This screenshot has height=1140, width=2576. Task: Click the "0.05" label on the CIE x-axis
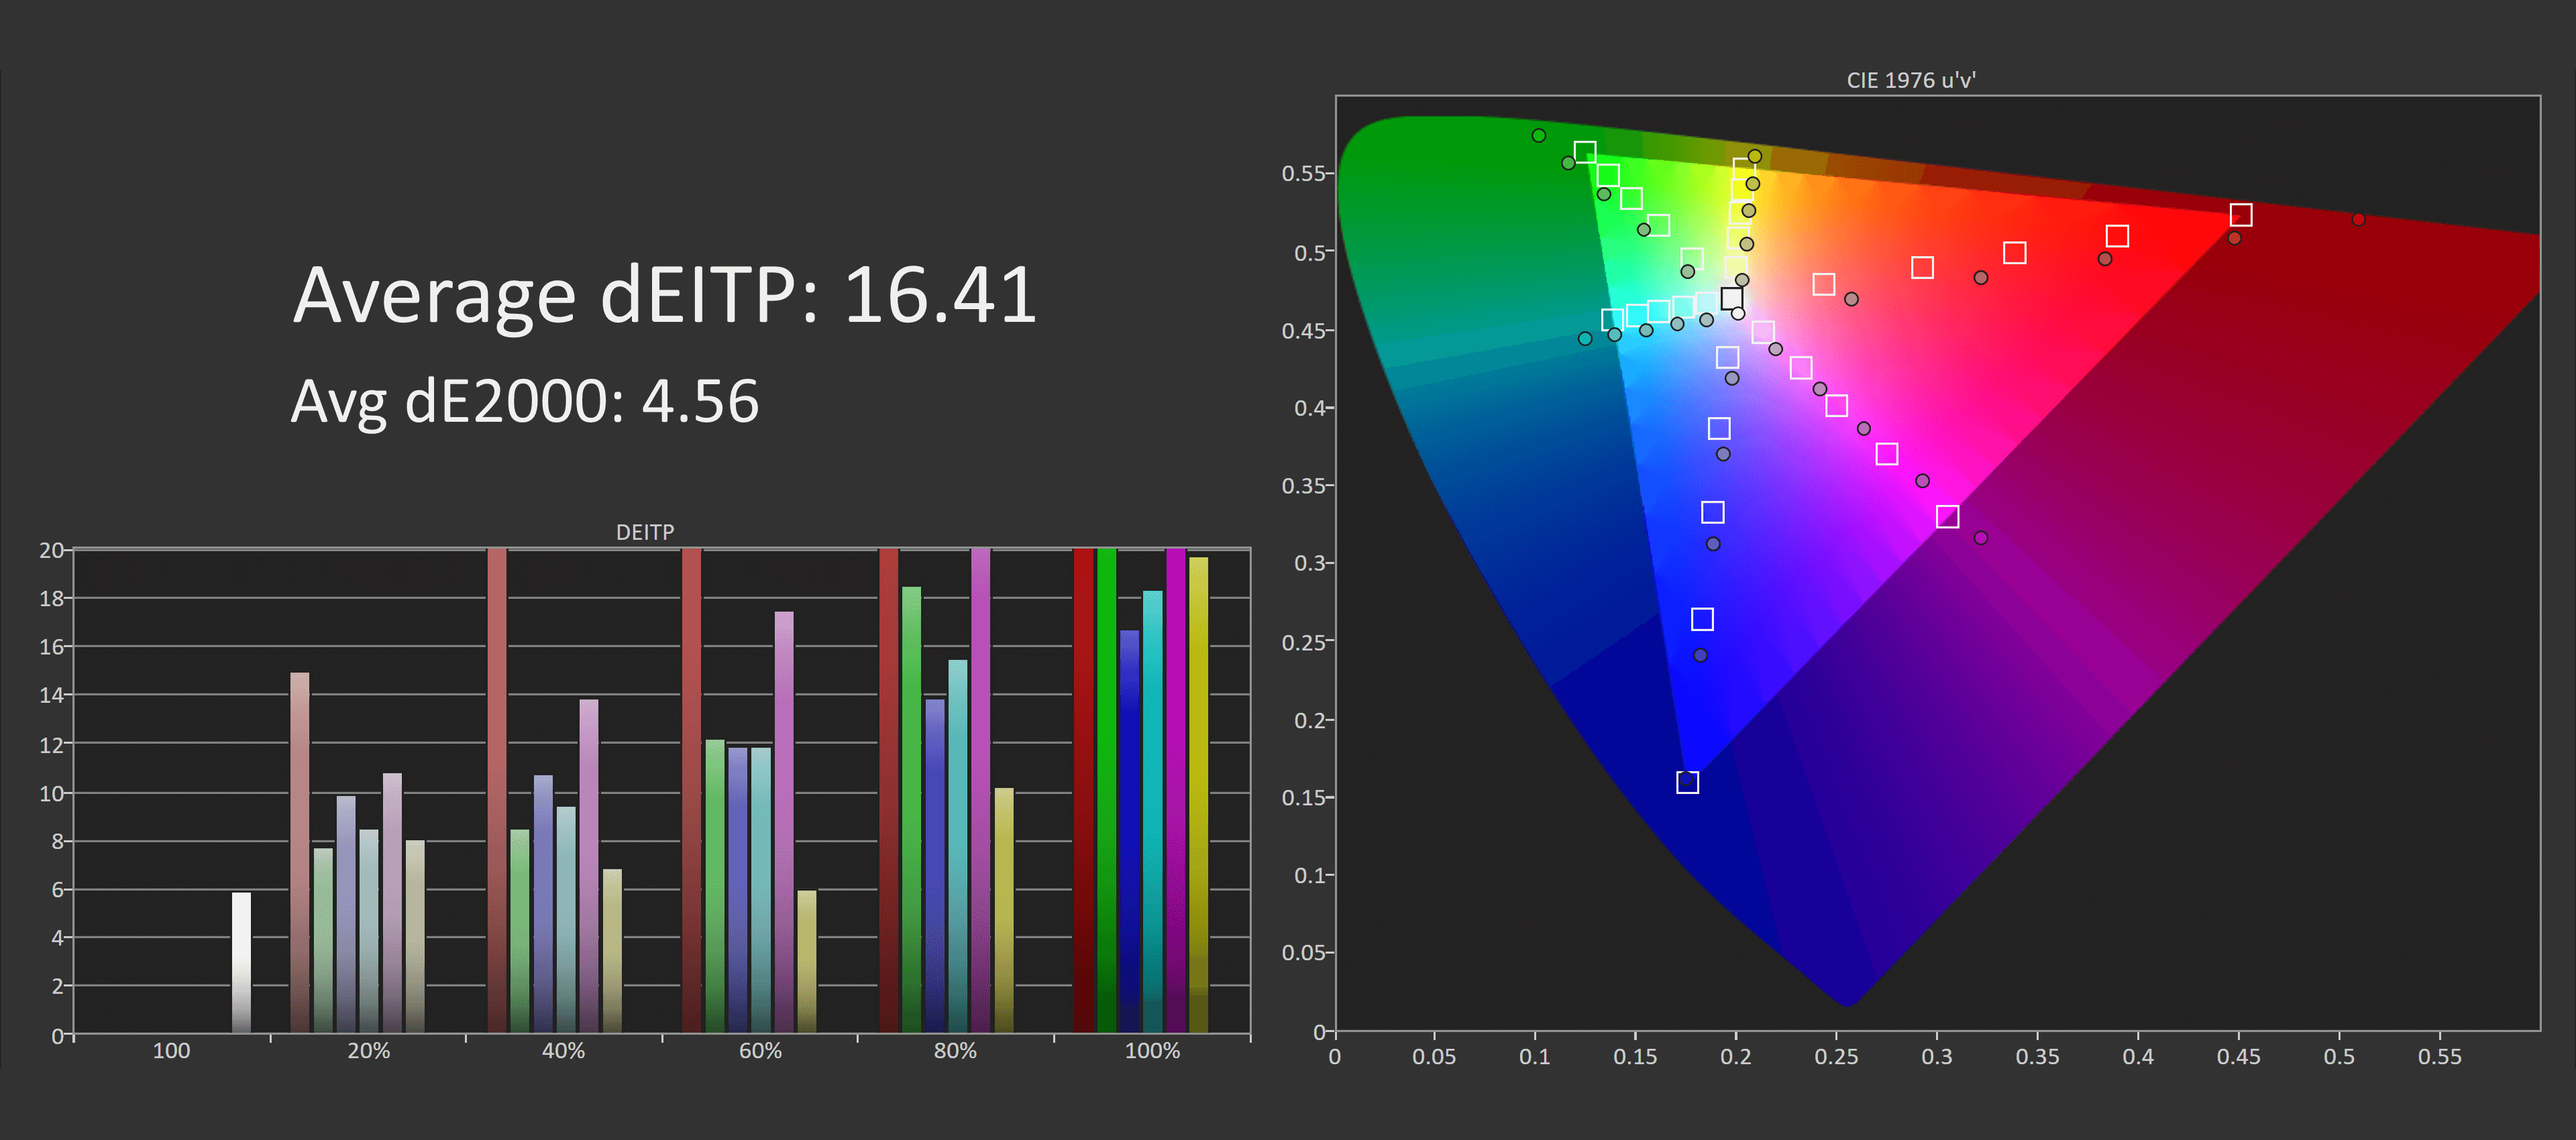(x=1434, y=1057)
